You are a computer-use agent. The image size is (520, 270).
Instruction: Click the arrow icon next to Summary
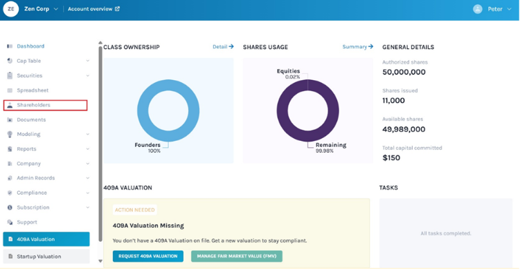pyautogui.click(x=370, y=47)
